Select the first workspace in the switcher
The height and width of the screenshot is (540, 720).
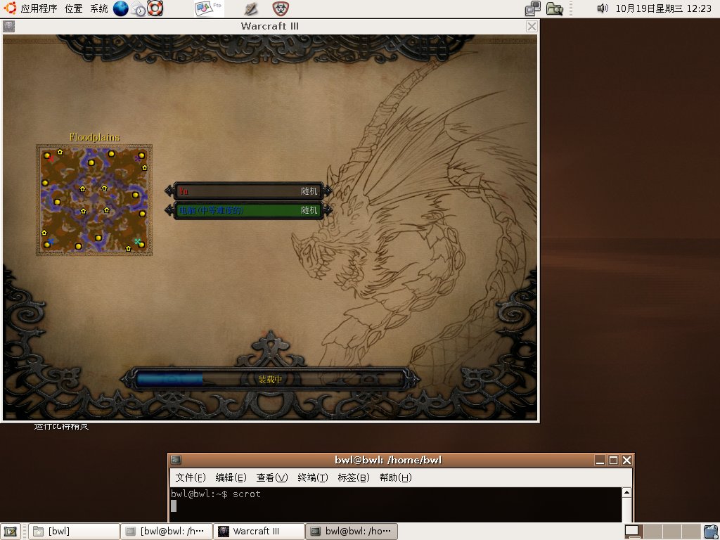click(x=633, y=532)
